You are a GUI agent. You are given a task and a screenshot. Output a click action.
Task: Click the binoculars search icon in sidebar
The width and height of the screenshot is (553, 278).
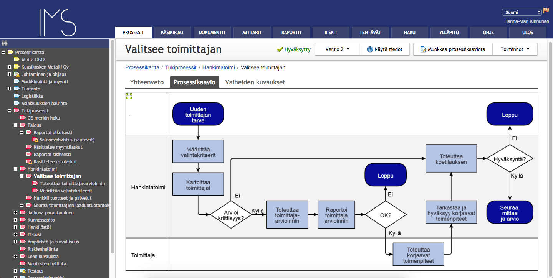pyautogui.click(x=5, y=43)
